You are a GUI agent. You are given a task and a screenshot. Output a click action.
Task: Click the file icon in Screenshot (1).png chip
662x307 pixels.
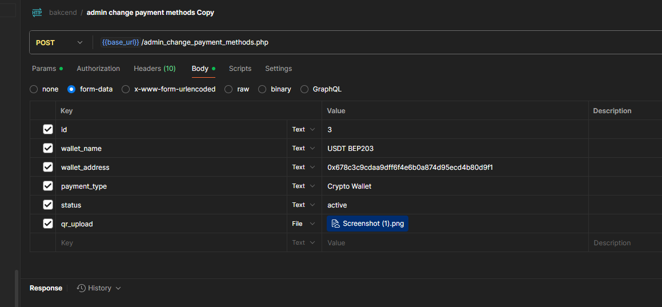click(335, 224)
